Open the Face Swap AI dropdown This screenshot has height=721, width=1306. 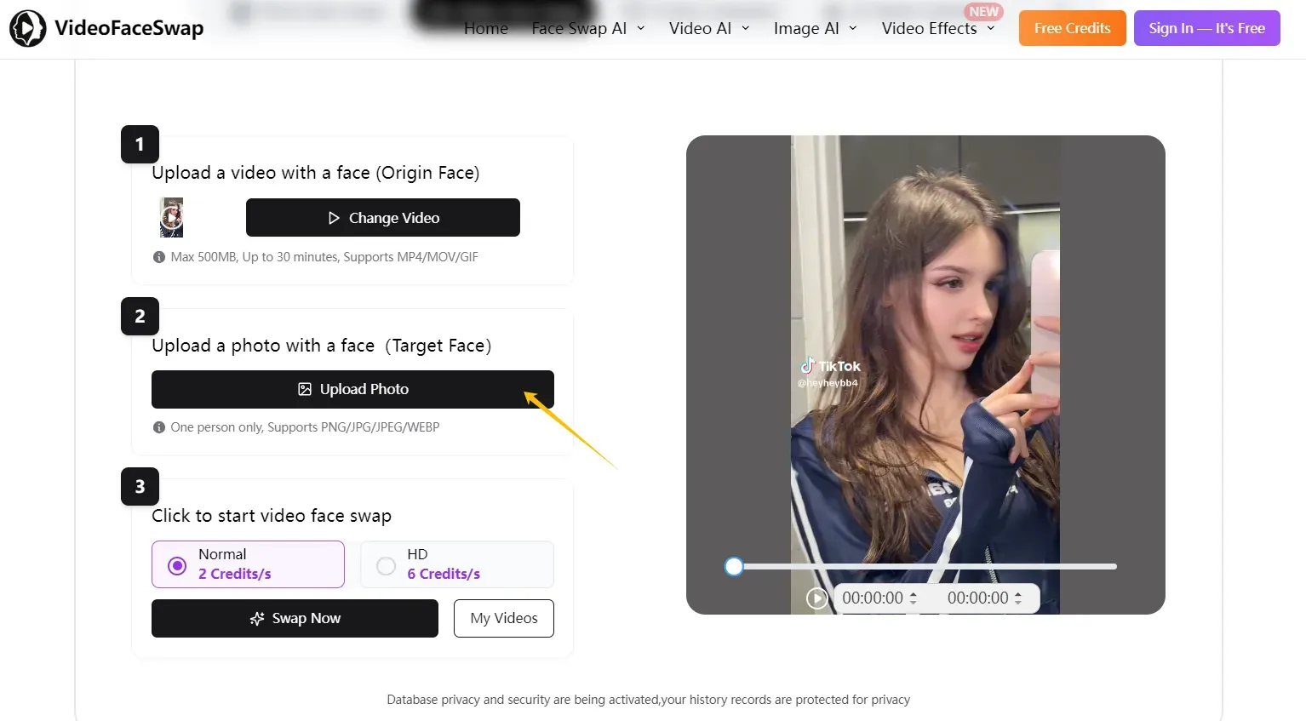(x=579, y=27)
